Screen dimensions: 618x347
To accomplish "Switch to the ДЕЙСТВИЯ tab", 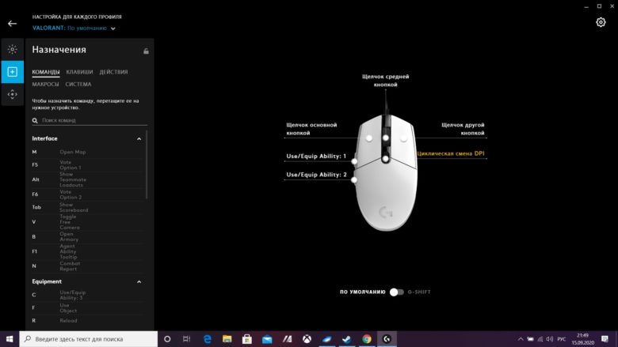I will click(113, 72).
